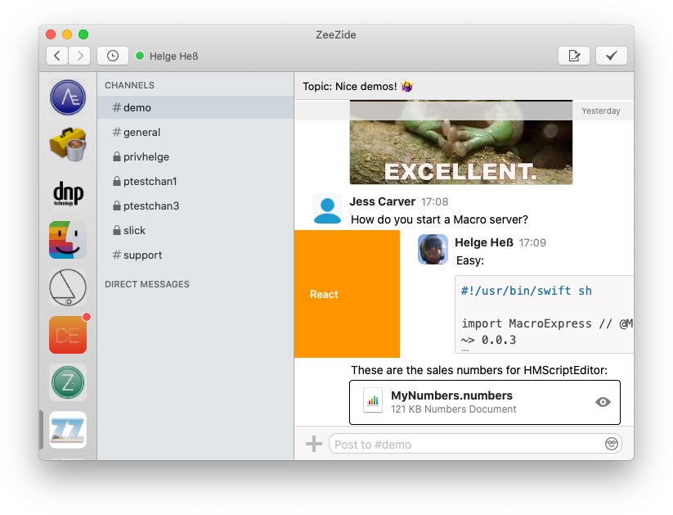The width and height of the screenshot is (673, 515).
Task: Open the emoji picker in the message field
Action: tap(612, 444)
